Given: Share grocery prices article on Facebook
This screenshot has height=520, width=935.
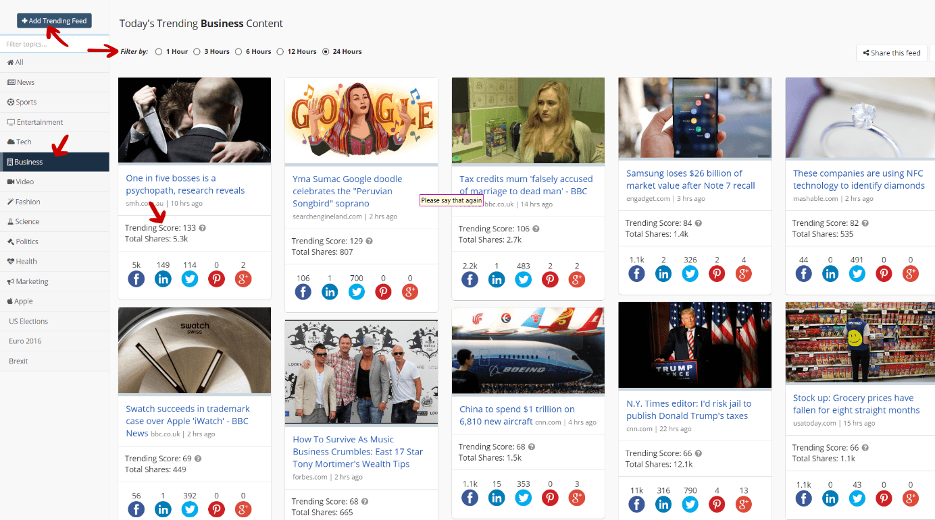Looking at the screenshot, I should (803, 498).
